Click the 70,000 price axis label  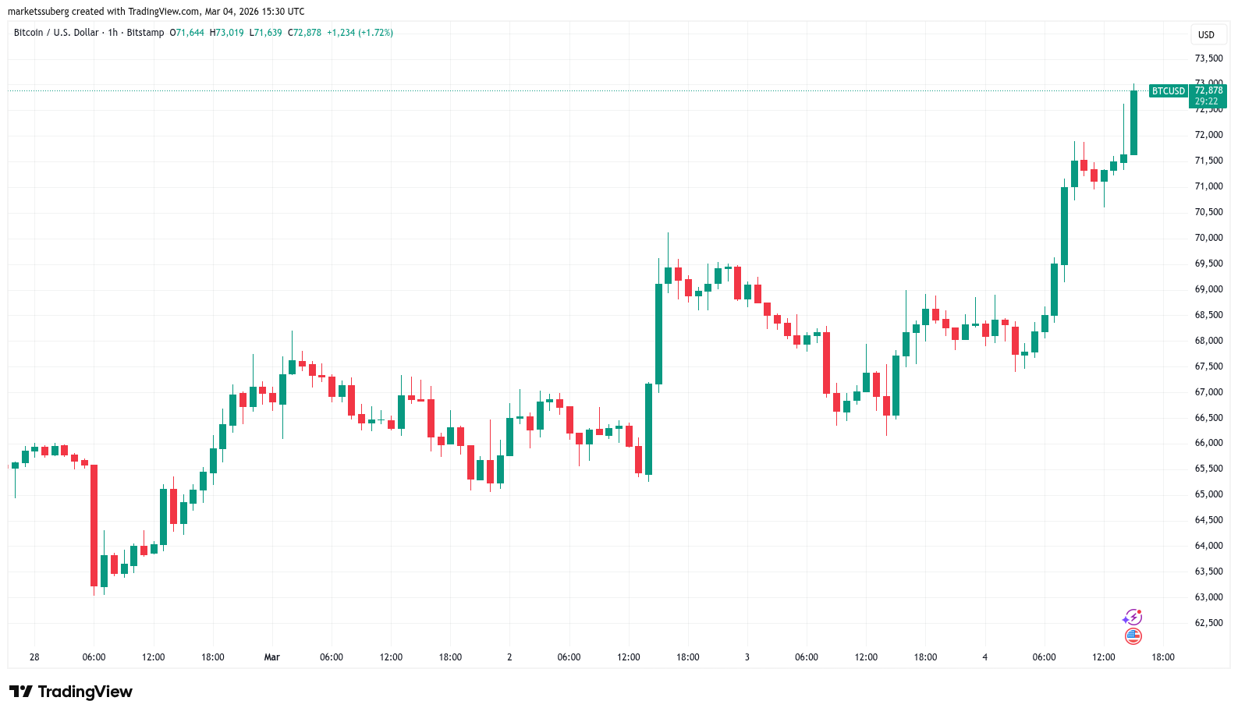[x=1208, y=238]
